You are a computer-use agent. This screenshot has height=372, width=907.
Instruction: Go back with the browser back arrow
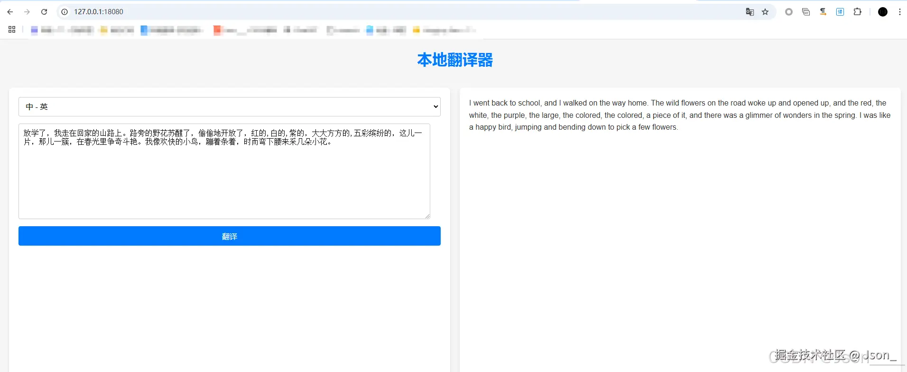coord(10,12)
